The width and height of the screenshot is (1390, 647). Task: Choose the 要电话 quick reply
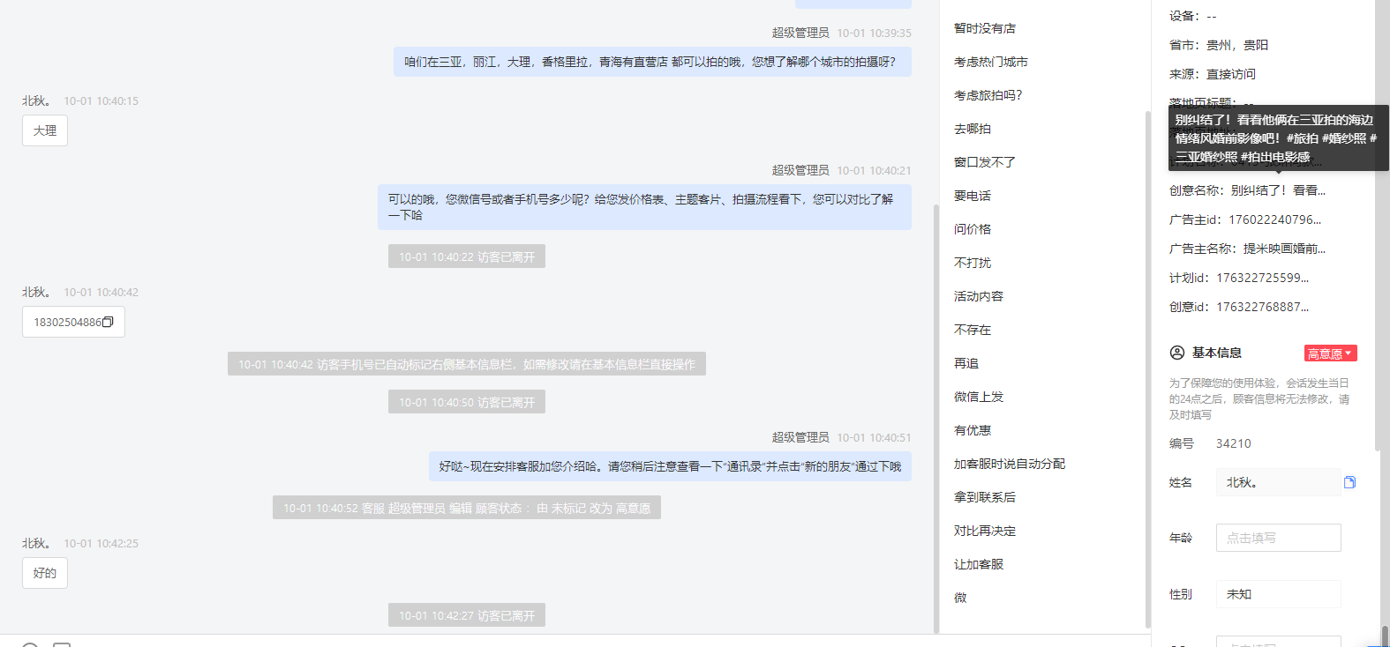coord(973,196)
